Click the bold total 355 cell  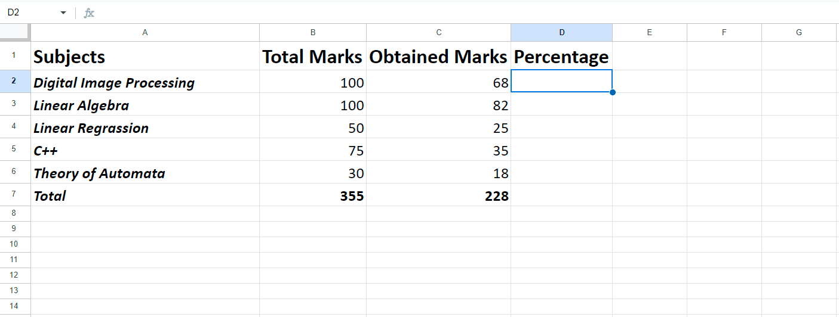click(x=313, y=195)
